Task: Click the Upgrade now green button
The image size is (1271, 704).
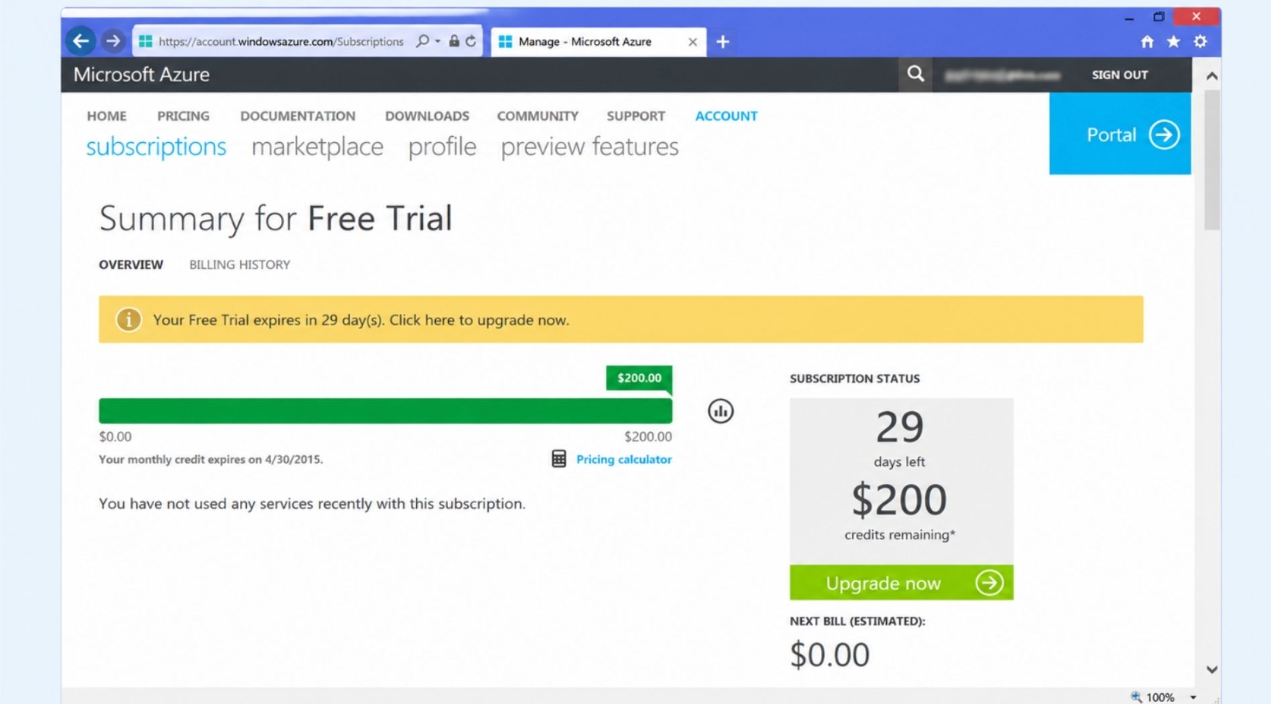Action: 902,583
